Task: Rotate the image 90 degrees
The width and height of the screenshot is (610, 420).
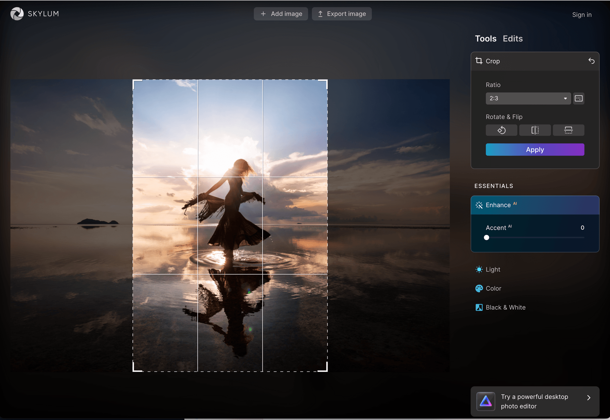Action: coord(501,130)
